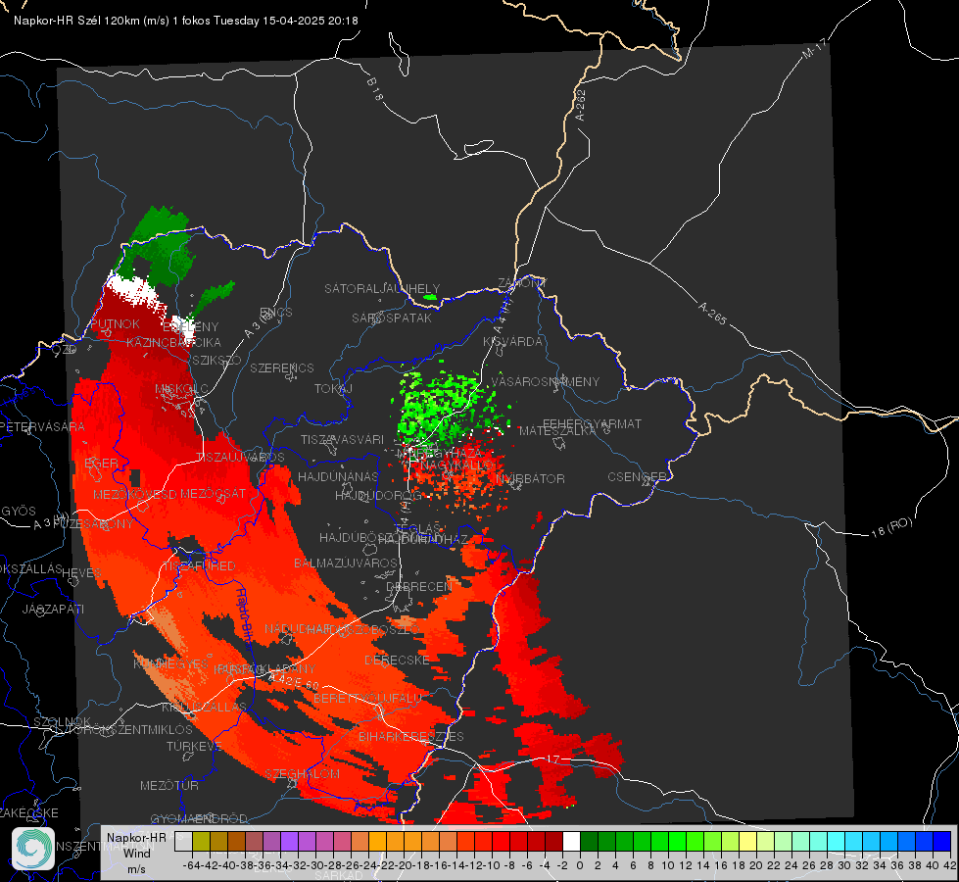
Task: Click the swirl logo icon beside the legend
Action: (33, 849)
